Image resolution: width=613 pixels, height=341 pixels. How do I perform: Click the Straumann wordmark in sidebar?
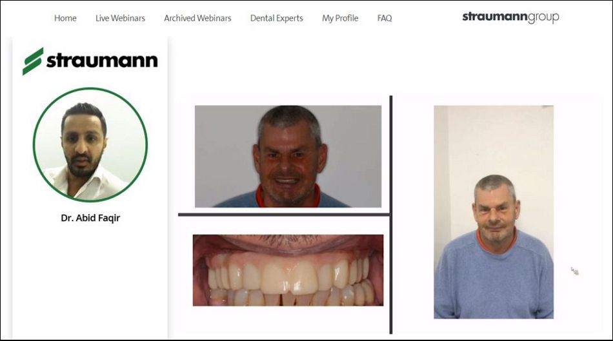pyautogui.click(x=102, y=61)
